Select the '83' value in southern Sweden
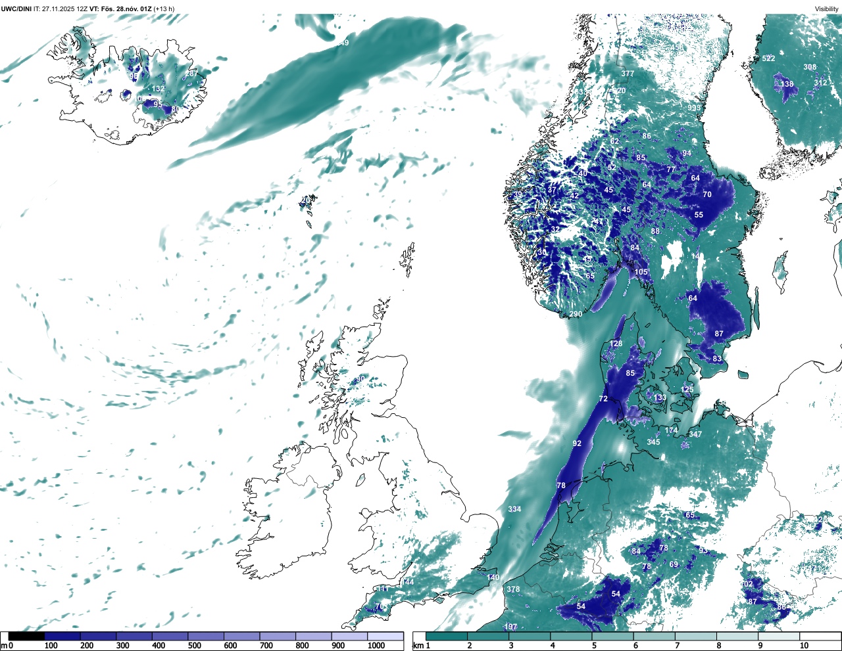Image resolution: width=842 pixels, height=651 pixels. pos(717,359)
